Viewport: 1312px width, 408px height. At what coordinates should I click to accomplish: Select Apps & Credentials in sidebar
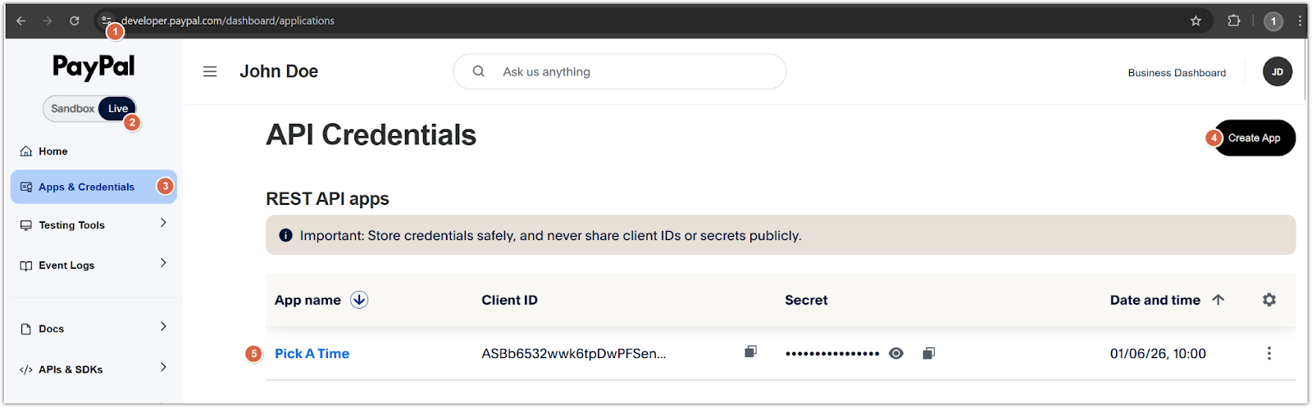point(86,188)
